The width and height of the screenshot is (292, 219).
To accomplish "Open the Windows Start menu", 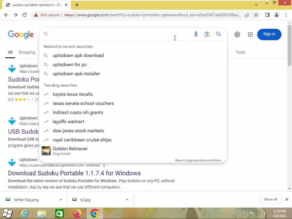I will pos(7,213).
